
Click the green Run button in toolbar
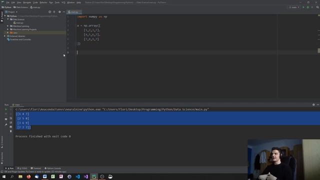(303, 7)
